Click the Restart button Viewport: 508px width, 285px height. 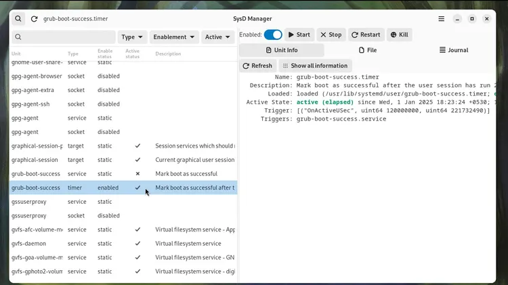(366, 35)
